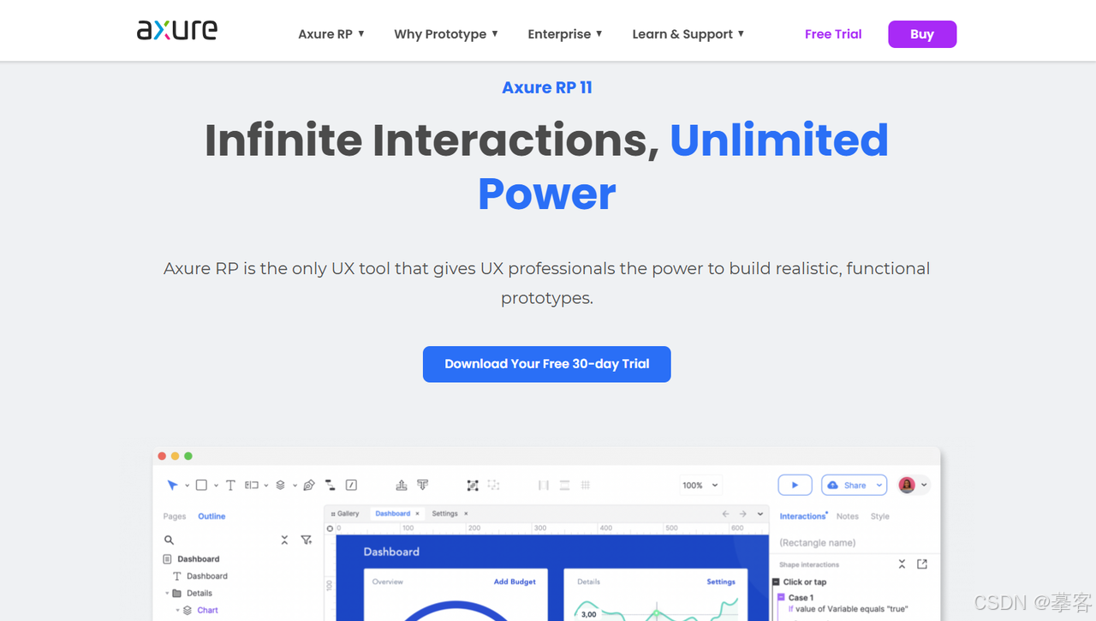Collapse the Click or tap interaction

pos(776,582)
